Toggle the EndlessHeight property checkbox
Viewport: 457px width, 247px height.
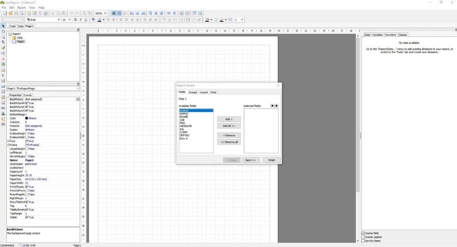click(x=27, y=133)
